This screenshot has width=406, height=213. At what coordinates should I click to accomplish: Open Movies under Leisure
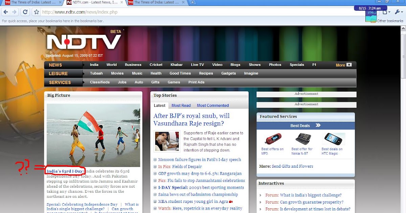[x=117, y=73]
